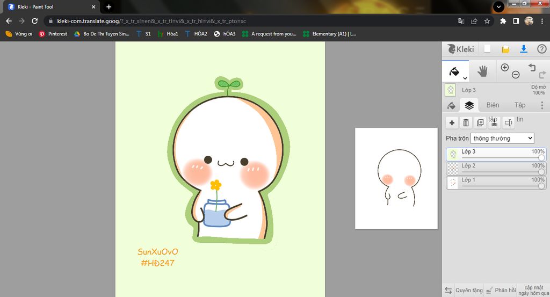Delete the current layer
This screenshot has width=550, height=297.
[466, 123]
